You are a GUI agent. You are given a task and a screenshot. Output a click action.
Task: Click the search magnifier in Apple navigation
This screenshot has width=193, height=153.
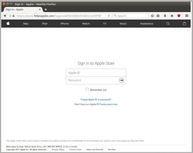168,23
